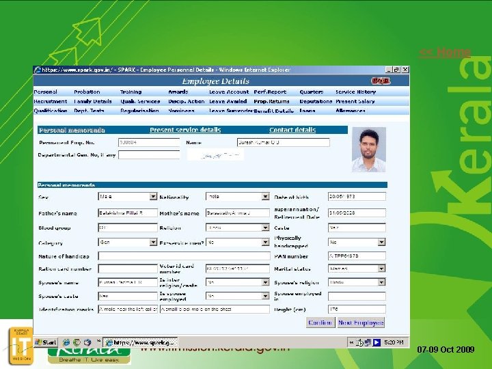Viewport: 492px width, 369px height.
Task: Click the Spouse's caste field
Action: [128, 296]
